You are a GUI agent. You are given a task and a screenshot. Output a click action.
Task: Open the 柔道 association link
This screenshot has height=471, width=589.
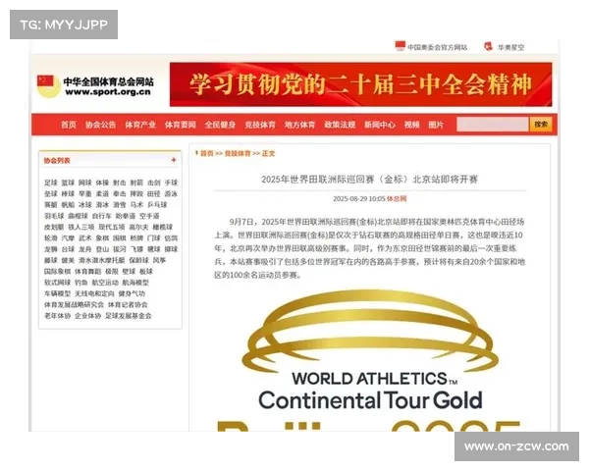pyautogui.click(x=102, y=194)
